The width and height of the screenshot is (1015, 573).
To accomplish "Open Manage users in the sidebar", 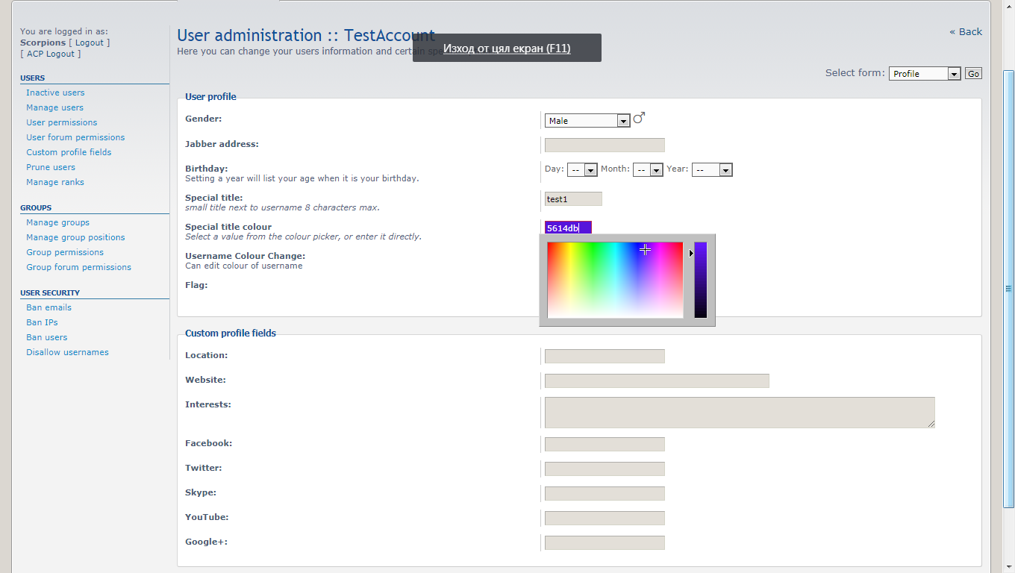I will 54,107.
